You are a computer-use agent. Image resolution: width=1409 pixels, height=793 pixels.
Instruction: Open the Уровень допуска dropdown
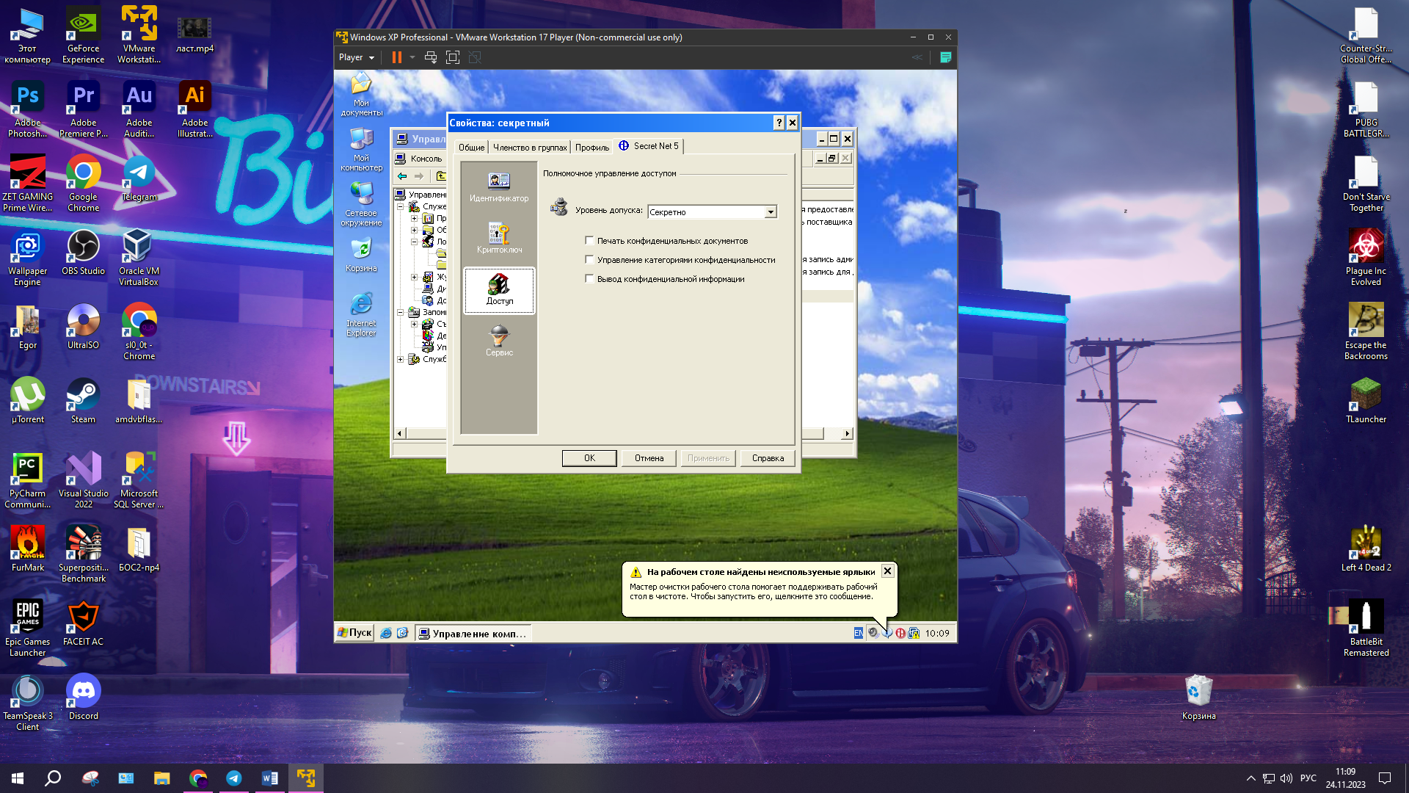tap(771, 212)
